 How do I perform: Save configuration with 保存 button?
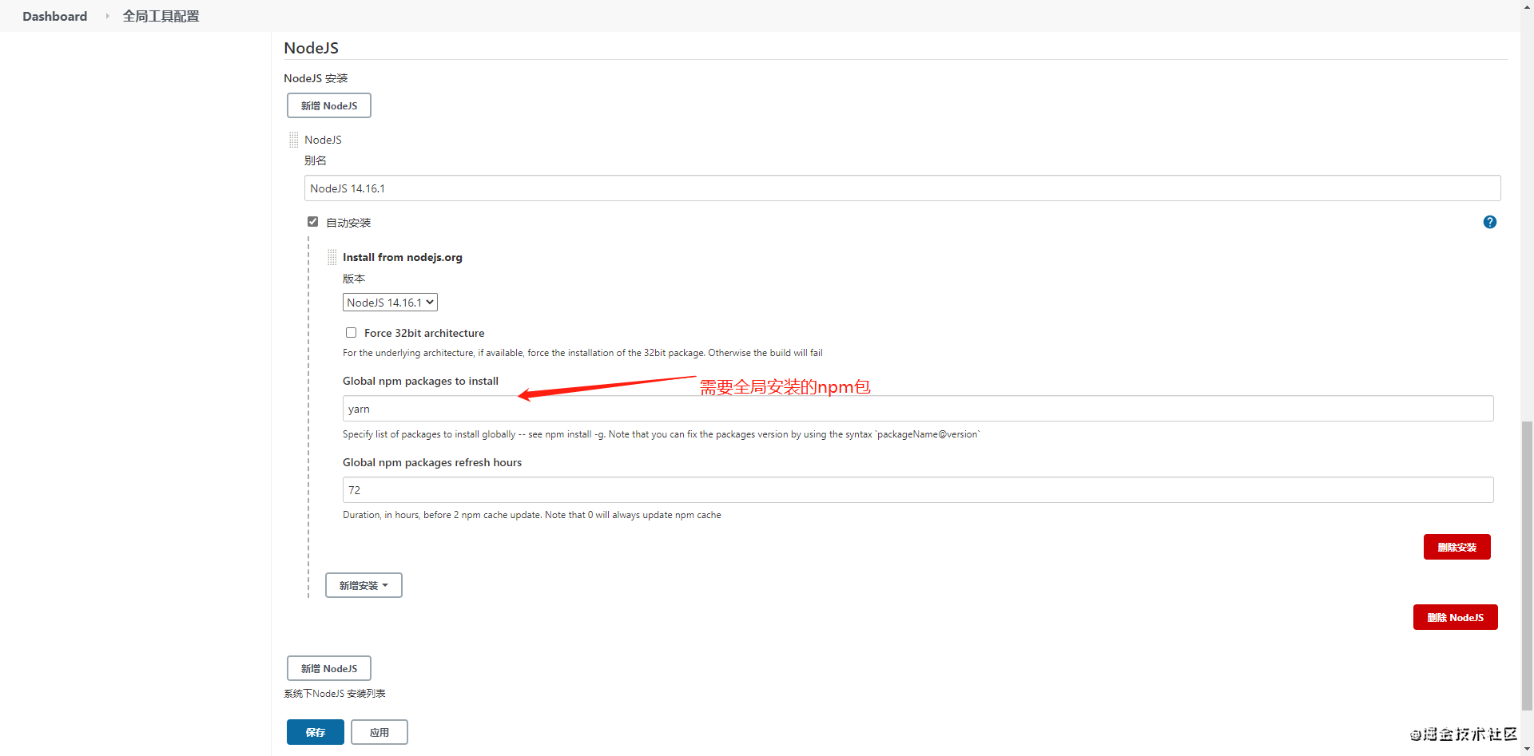pyautogui.click(x=316, y=732)
